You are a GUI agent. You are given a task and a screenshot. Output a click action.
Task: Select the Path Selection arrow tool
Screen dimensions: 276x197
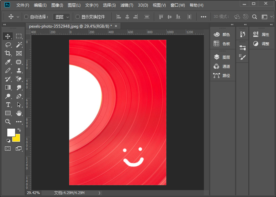(19, 105)
